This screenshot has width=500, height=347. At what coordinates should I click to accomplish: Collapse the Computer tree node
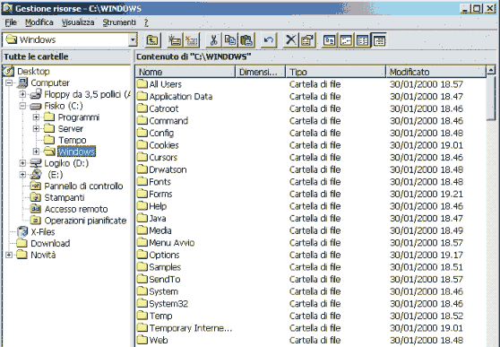9,83
